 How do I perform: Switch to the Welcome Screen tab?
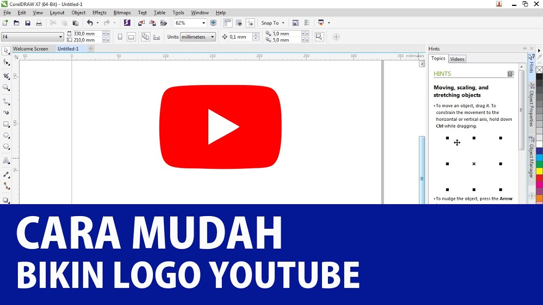(31, 49)
